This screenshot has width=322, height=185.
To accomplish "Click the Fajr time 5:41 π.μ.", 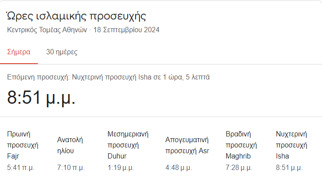I will (21, 168).
